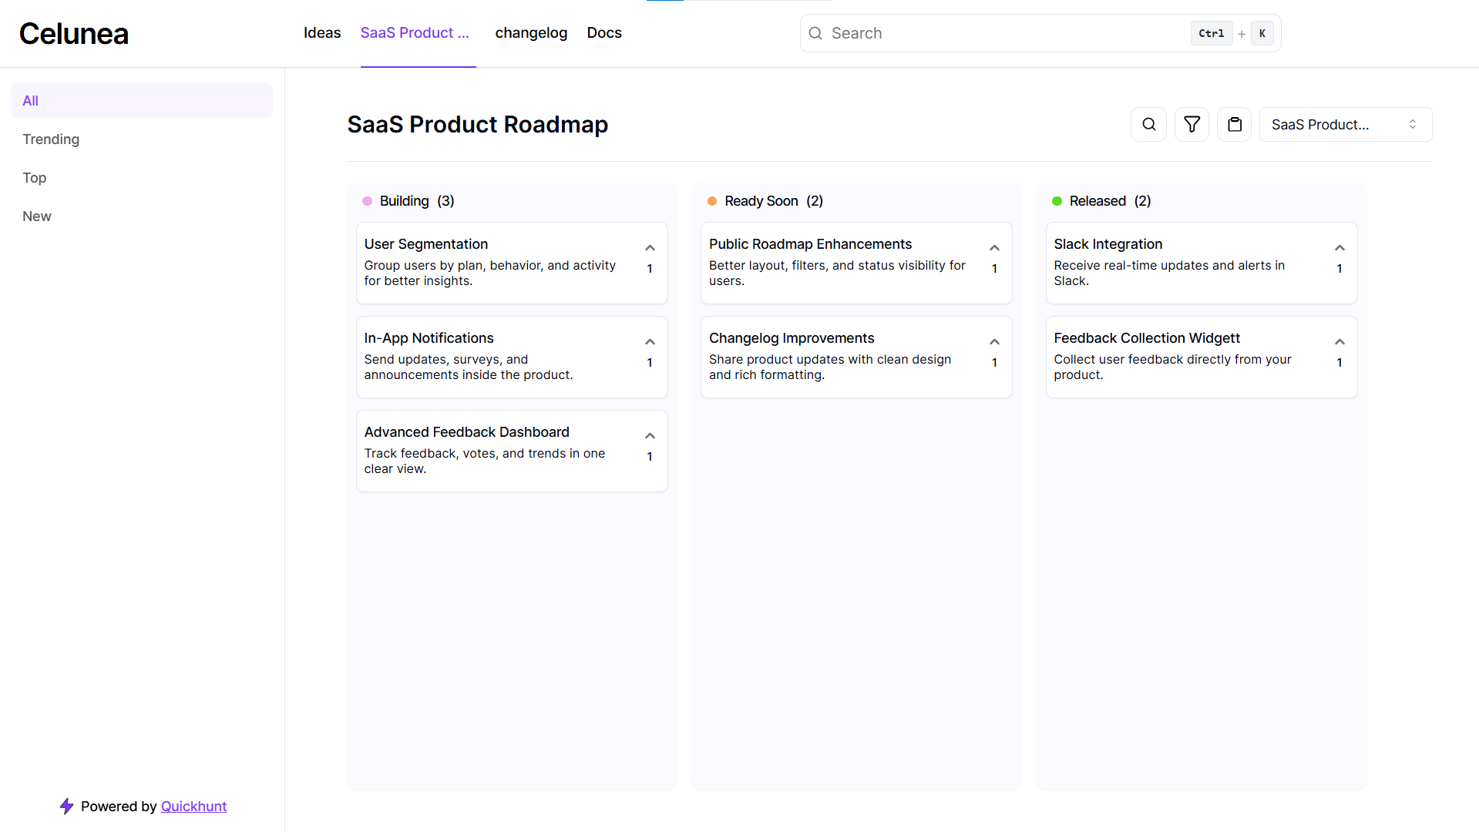Follow the Quickhunt link
Screen dimensions: 1479x832
[193, 806]
